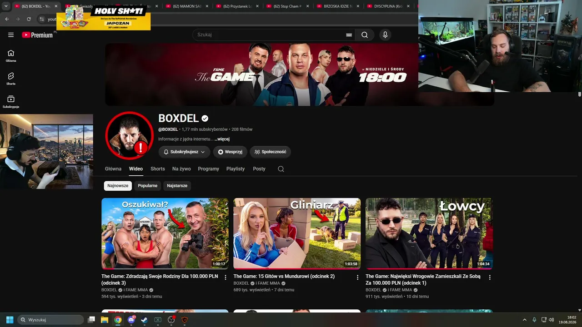Viewport: 582px width, 327px height.
Task: Open Główna in the YouTube sidebar
Action: pos(11,56)
